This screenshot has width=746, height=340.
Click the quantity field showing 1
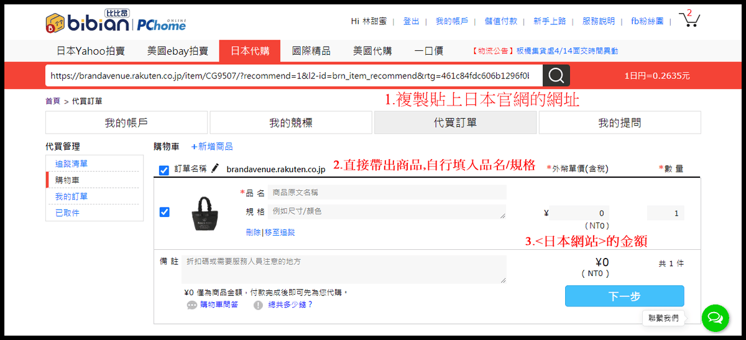click(665, 213)
